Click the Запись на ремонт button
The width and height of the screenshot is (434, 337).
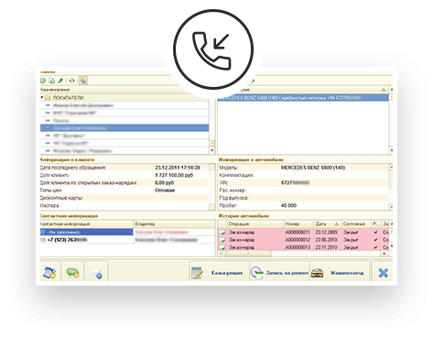click(x=279, y=273)
